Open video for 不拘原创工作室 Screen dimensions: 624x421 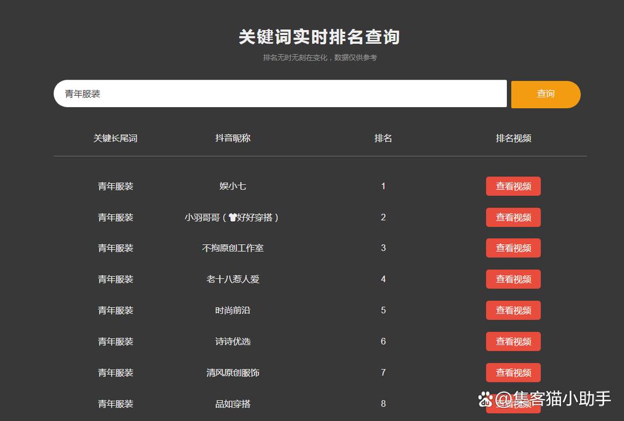pos(513,248)
